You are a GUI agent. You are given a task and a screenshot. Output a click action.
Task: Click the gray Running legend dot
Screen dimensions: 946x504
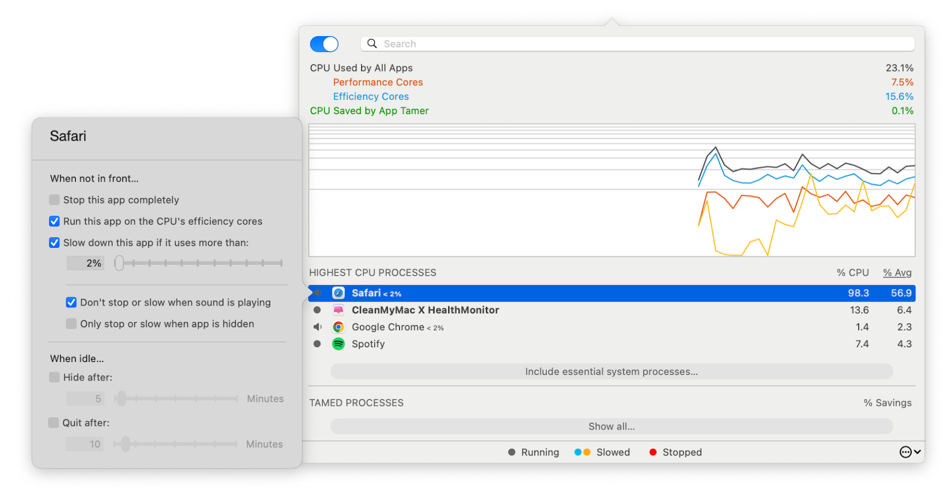pos(511,452)
